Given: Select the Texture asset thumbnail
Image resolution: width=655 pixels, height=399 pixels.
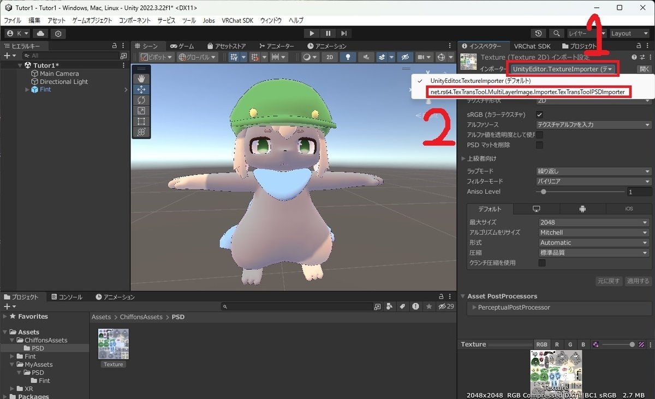Looking at the screenshot, I should point(114,344).
